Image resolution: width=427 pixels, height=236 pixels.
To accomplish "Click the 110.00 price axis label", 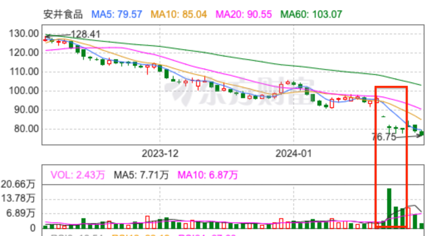I will click(x=24, y=72).
